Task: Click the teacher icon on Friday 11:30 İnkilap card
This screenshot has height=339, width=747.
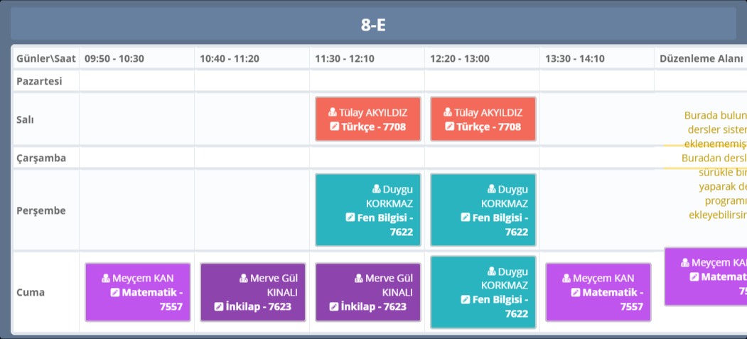Action: tap(359, 278)
